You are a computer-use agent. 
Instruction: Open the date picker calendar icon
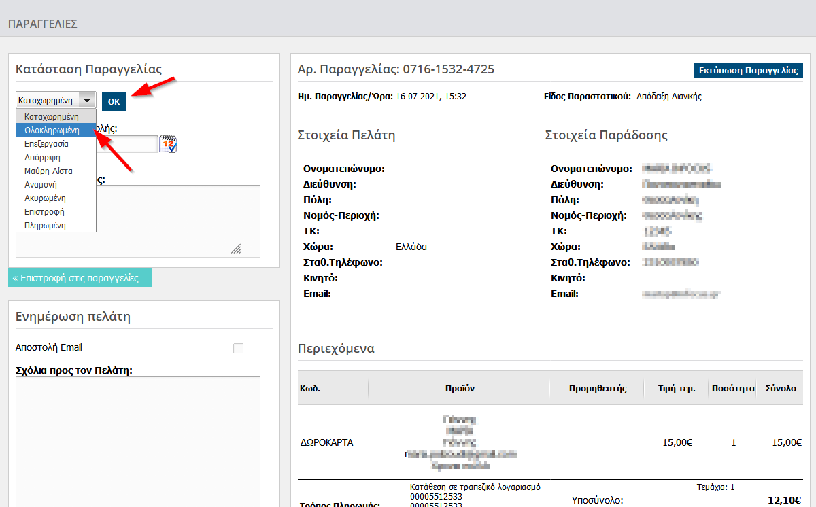point(168,144)
